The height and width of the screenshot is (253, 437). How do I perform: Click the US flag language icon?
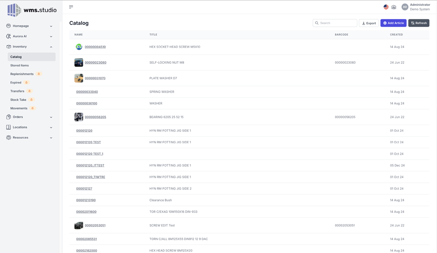tap(386, 7)
